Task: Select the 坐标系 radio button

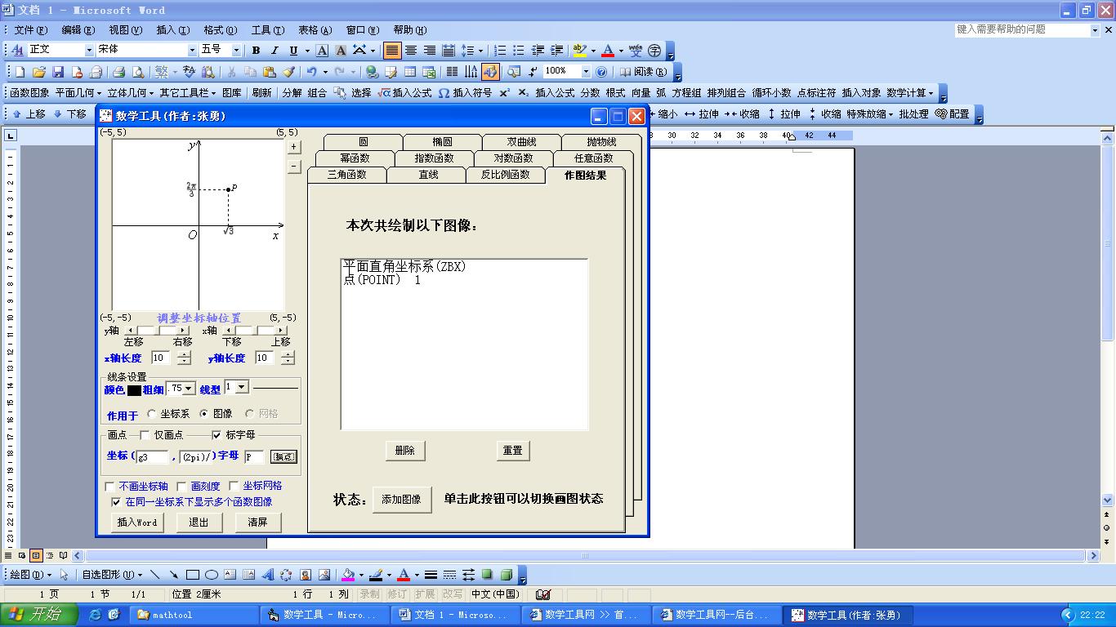Action: pyautogui.click(x=152, y=414)
